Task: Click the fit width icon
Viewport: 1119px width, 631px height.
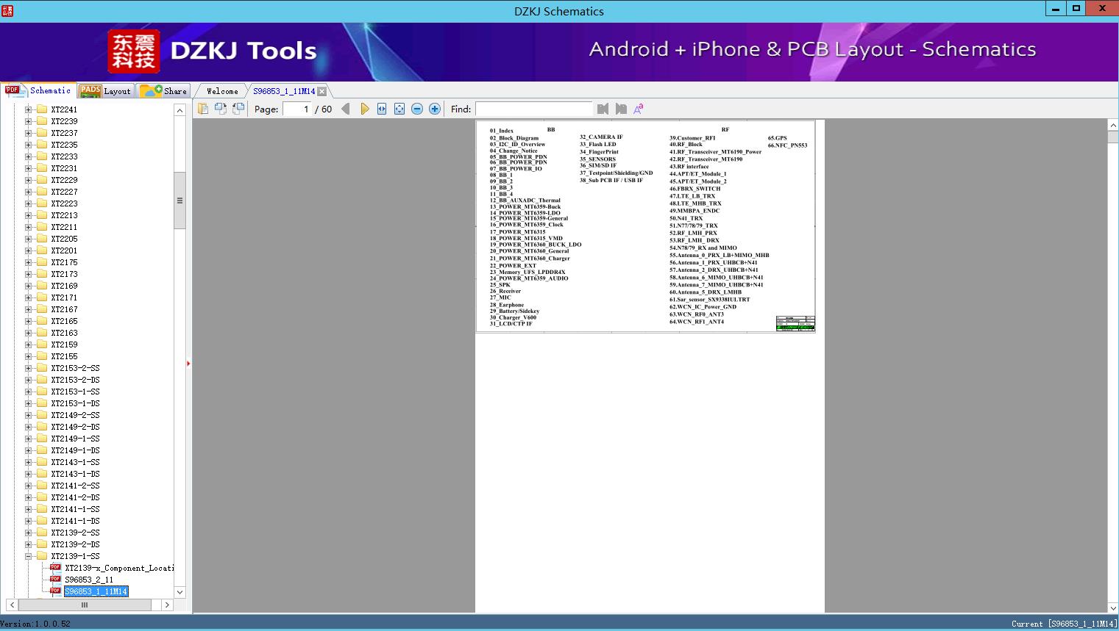Action: 382,109
